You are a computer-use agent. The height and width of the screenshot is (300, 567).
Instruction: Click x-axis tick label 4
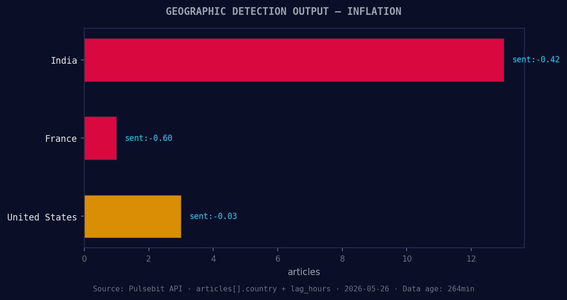click(x=214, y=259)
